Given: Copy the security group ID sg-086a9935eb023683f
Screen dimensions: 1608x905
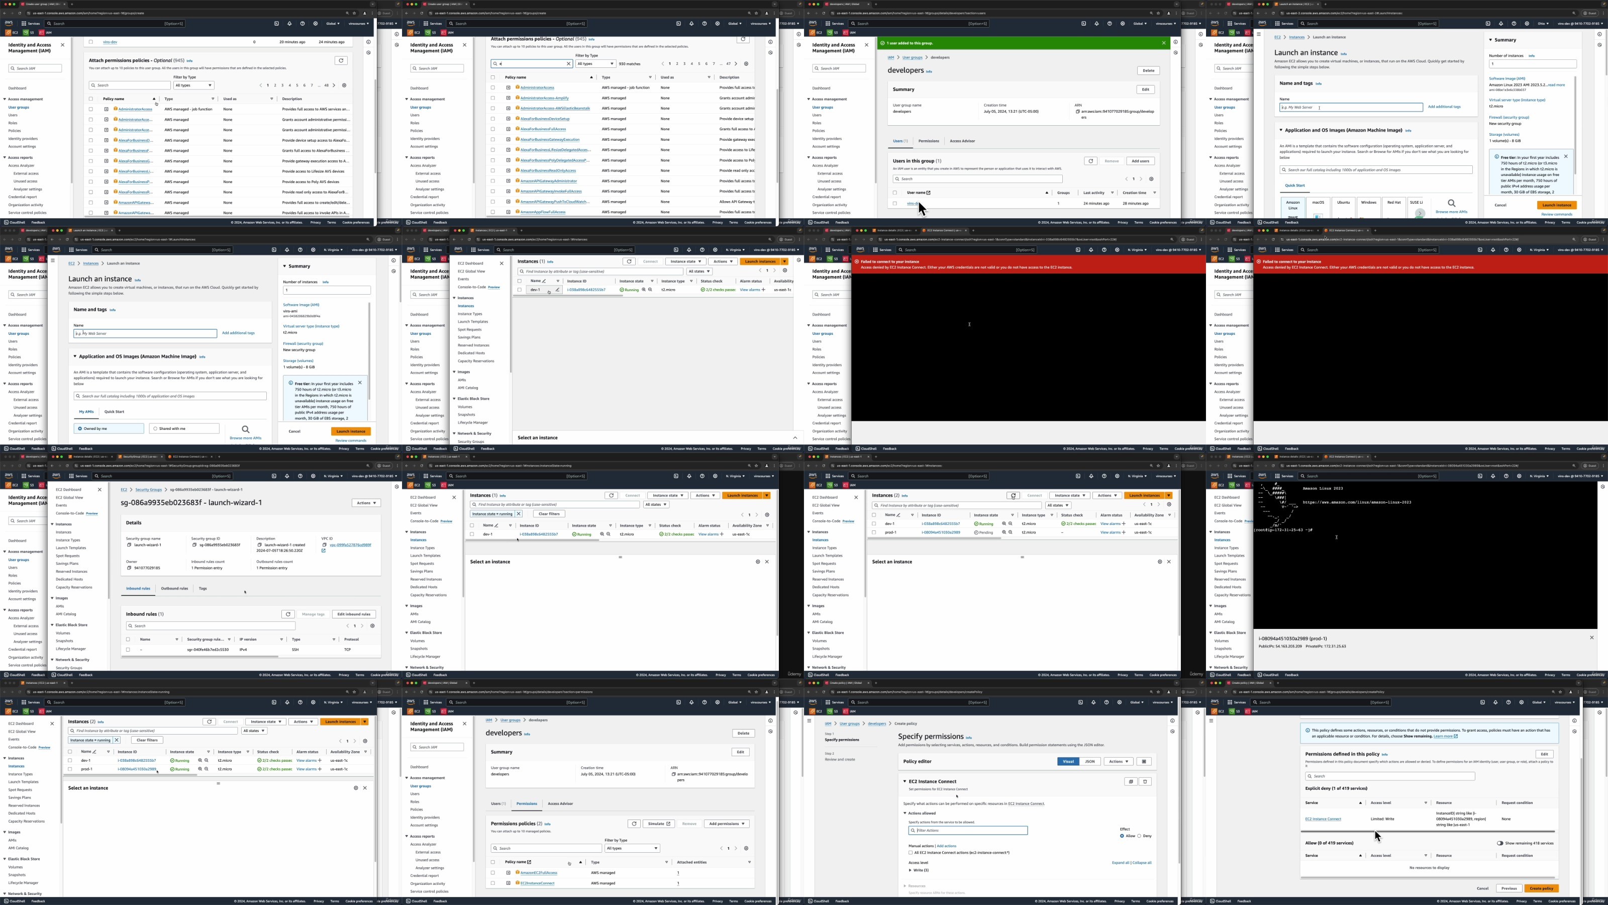Looking at the screenshot, I should [194, 545].
